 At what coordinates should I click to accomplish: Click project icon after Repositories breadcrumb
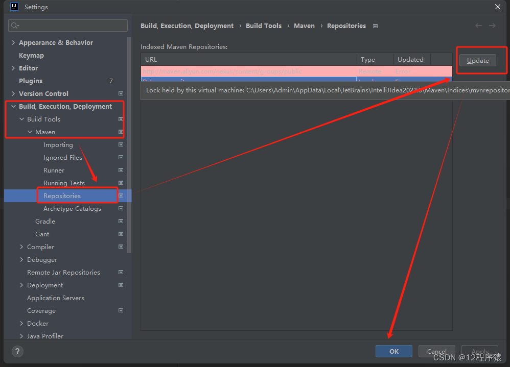click(x=375, y=26)
